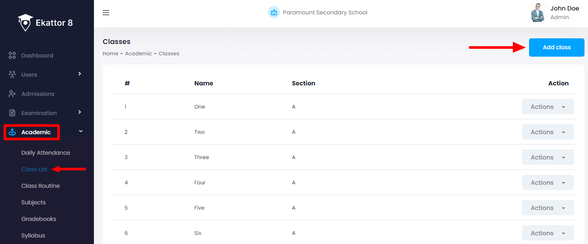Click the Admissions person-plus icon

point(12,94)
